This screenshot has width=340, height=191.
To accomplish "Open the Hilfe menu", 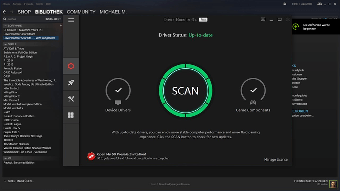I will pos(49,4).
